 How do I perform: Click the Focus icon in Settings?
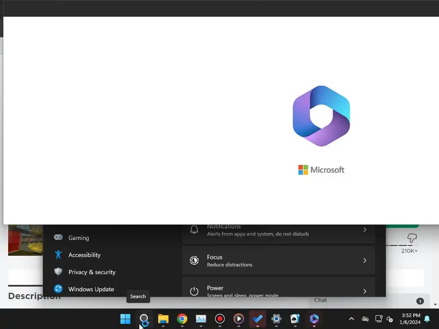(x=194, y=260)
